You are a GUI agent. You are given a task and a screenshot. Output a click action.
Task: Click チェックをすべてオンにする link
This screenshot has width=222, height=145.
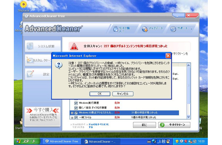click(x=79, y=126)
